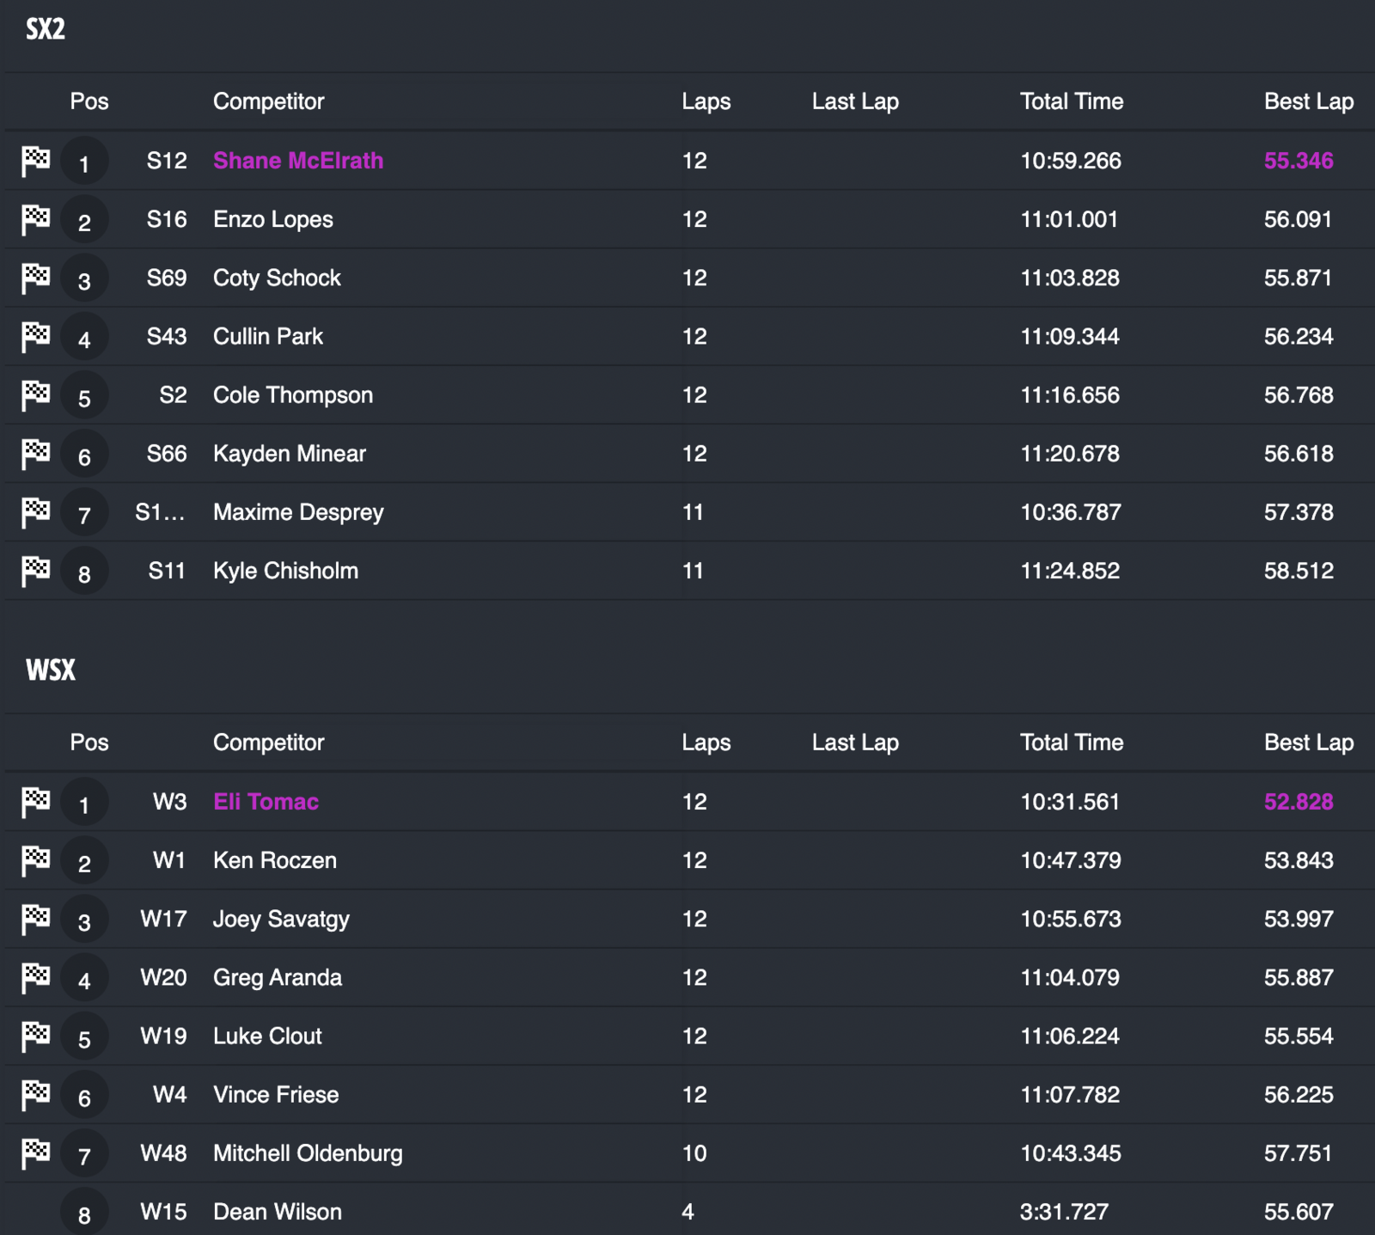Select the Maxime Desprey row name
Viewport: 1375px width, 1235px height.
point(298,512)
